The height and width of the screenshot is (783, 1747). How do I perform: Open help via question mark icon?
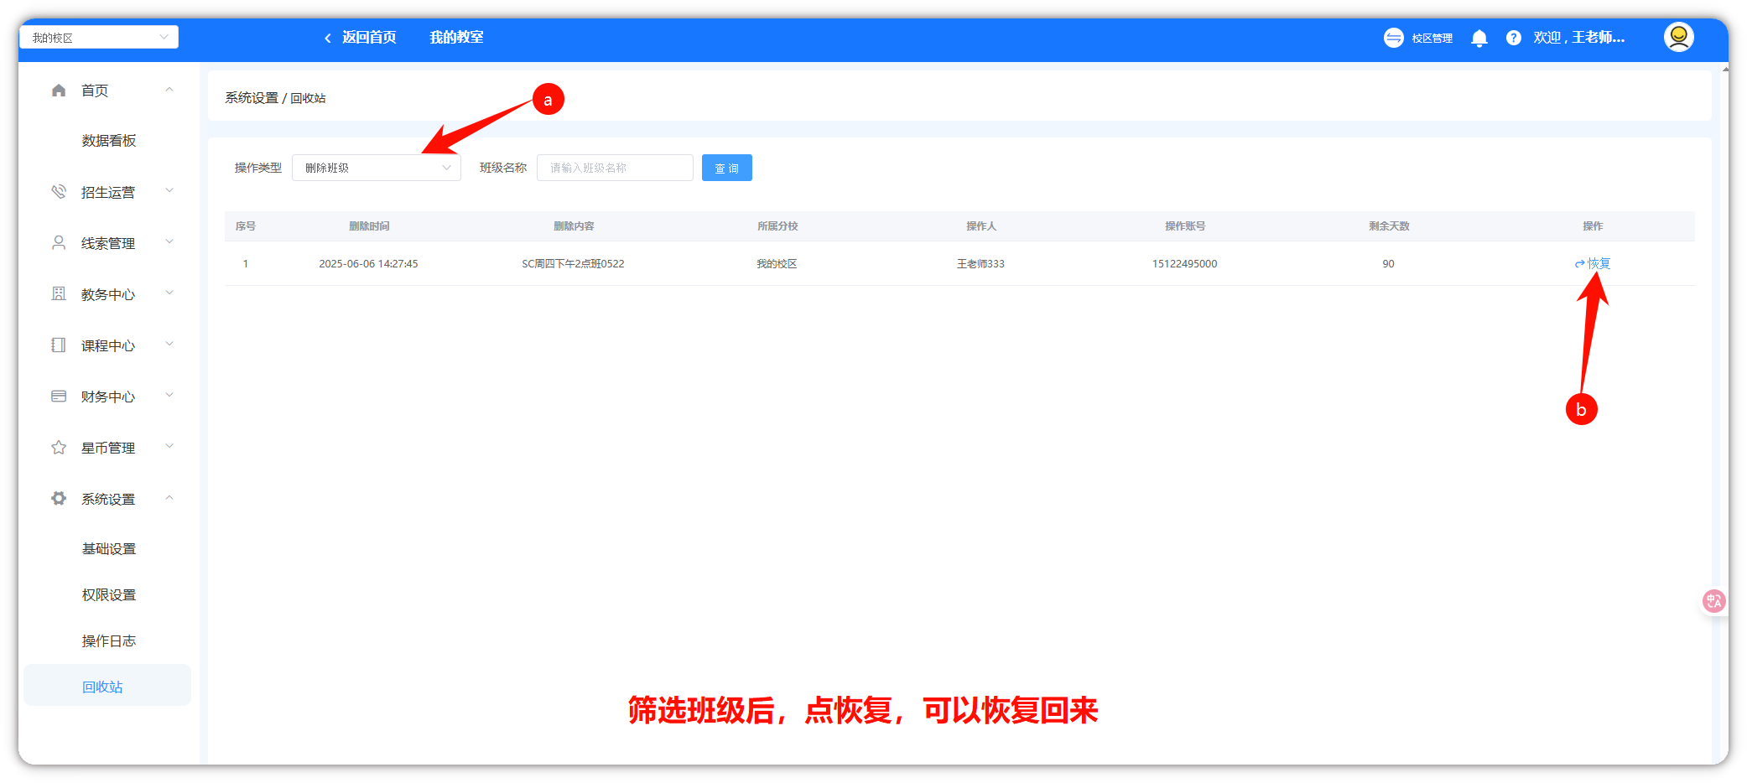[x=1513, y=39]
